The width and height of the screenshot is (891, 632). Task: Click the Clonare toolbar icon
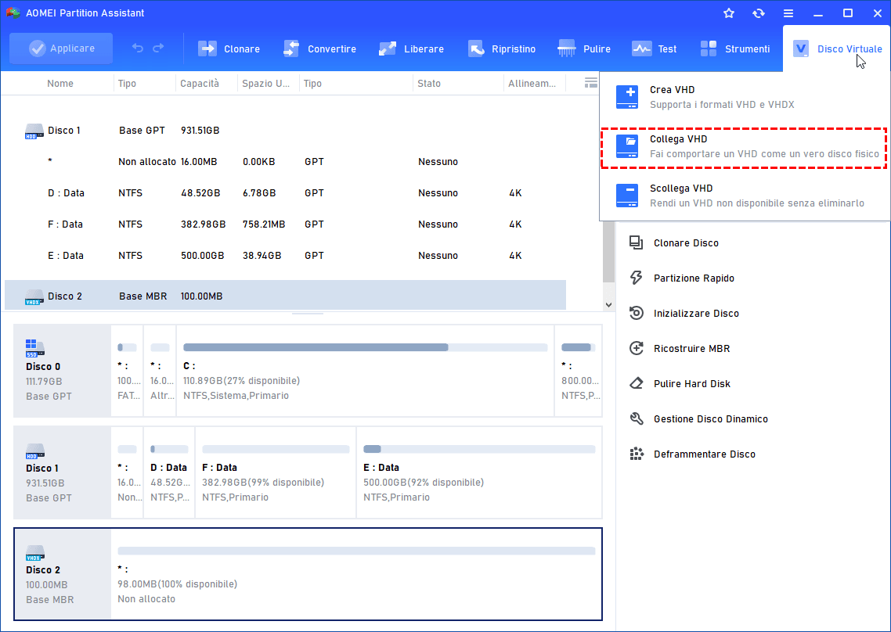pos(207,48)
